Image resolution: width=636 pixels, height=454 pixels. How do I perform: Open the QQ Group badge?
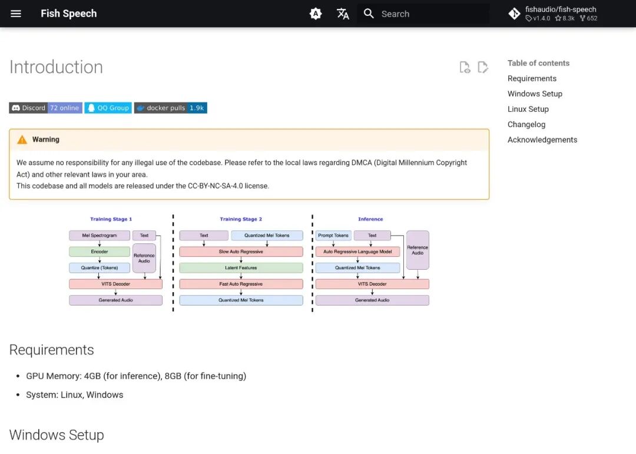point(108,108)
